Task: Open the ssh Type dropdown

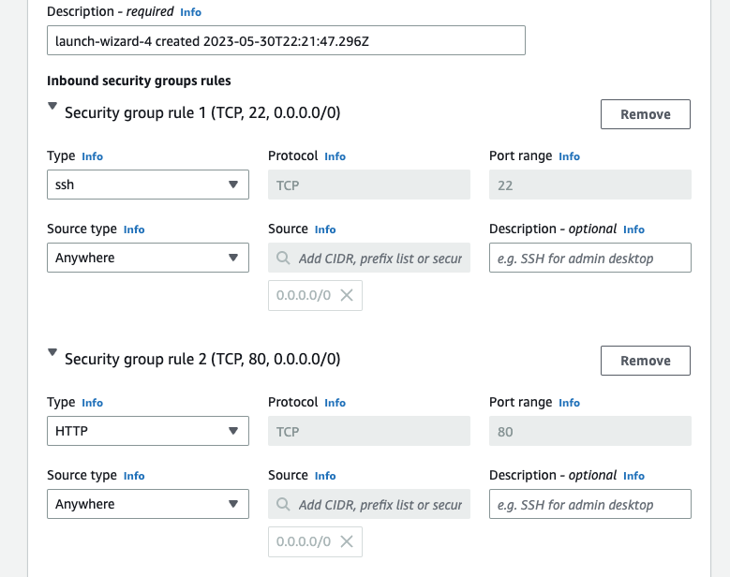Action: tap(148, 185)
